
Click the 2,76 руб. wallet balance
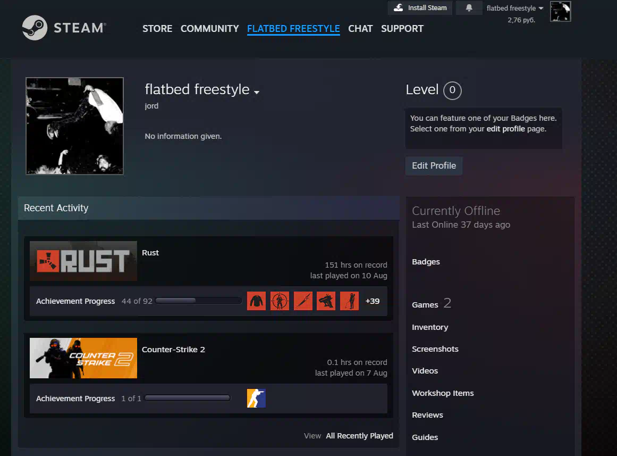point(521,20)
